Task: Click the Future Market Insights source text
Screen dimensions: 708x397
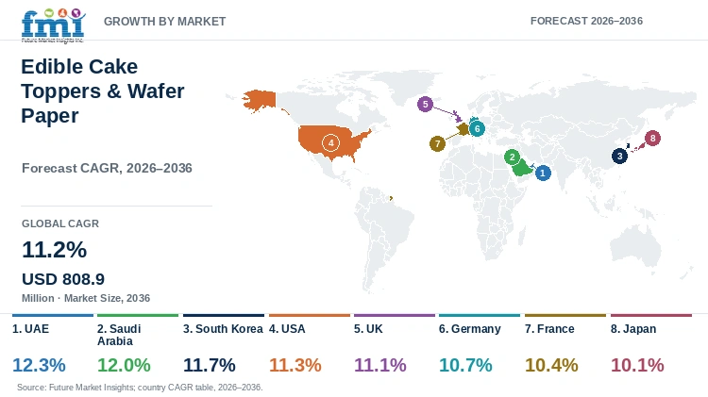Action: 140,387
